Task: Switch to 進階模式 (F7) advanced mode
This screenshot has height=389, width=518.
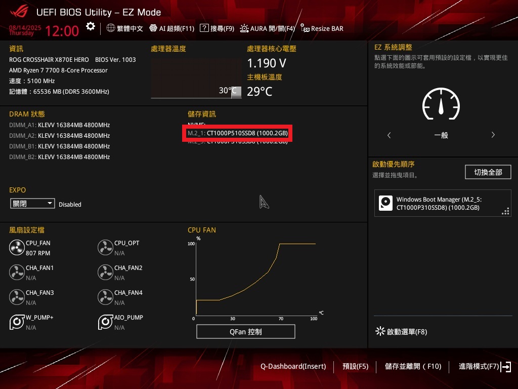Action: [479, 367]
